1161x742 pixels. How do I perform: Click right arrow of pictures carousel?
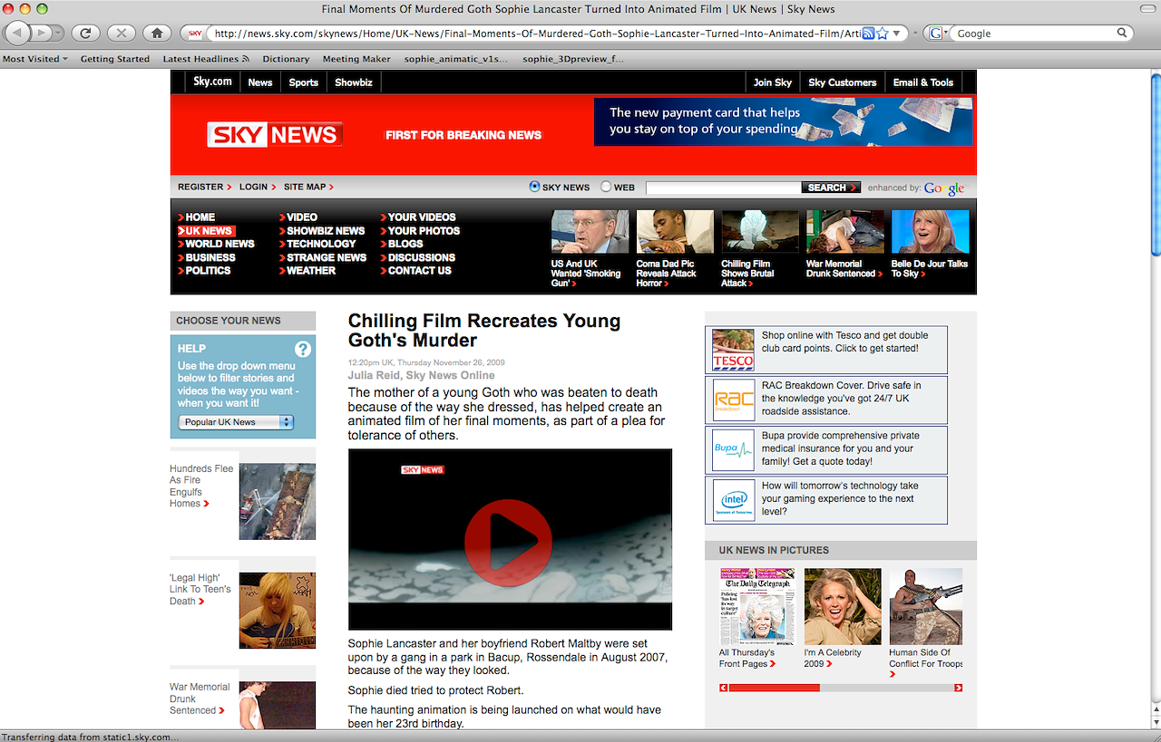click(x=958, y=688)
